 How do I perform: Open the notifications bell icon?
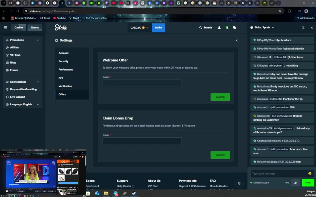(227, 28)
